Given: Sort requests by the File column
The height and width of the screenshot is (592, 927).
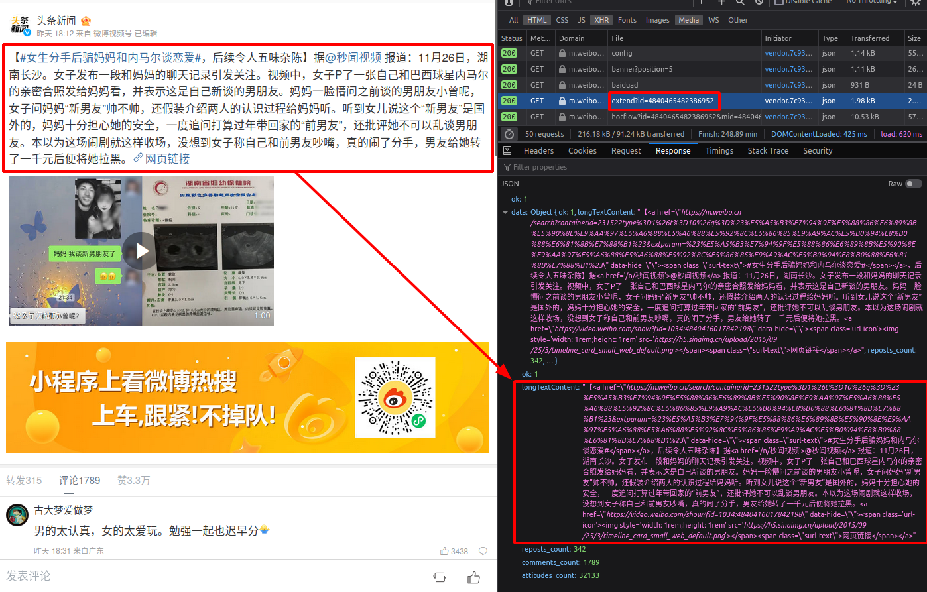Looking at the screenshot, I should pos(684,38).
